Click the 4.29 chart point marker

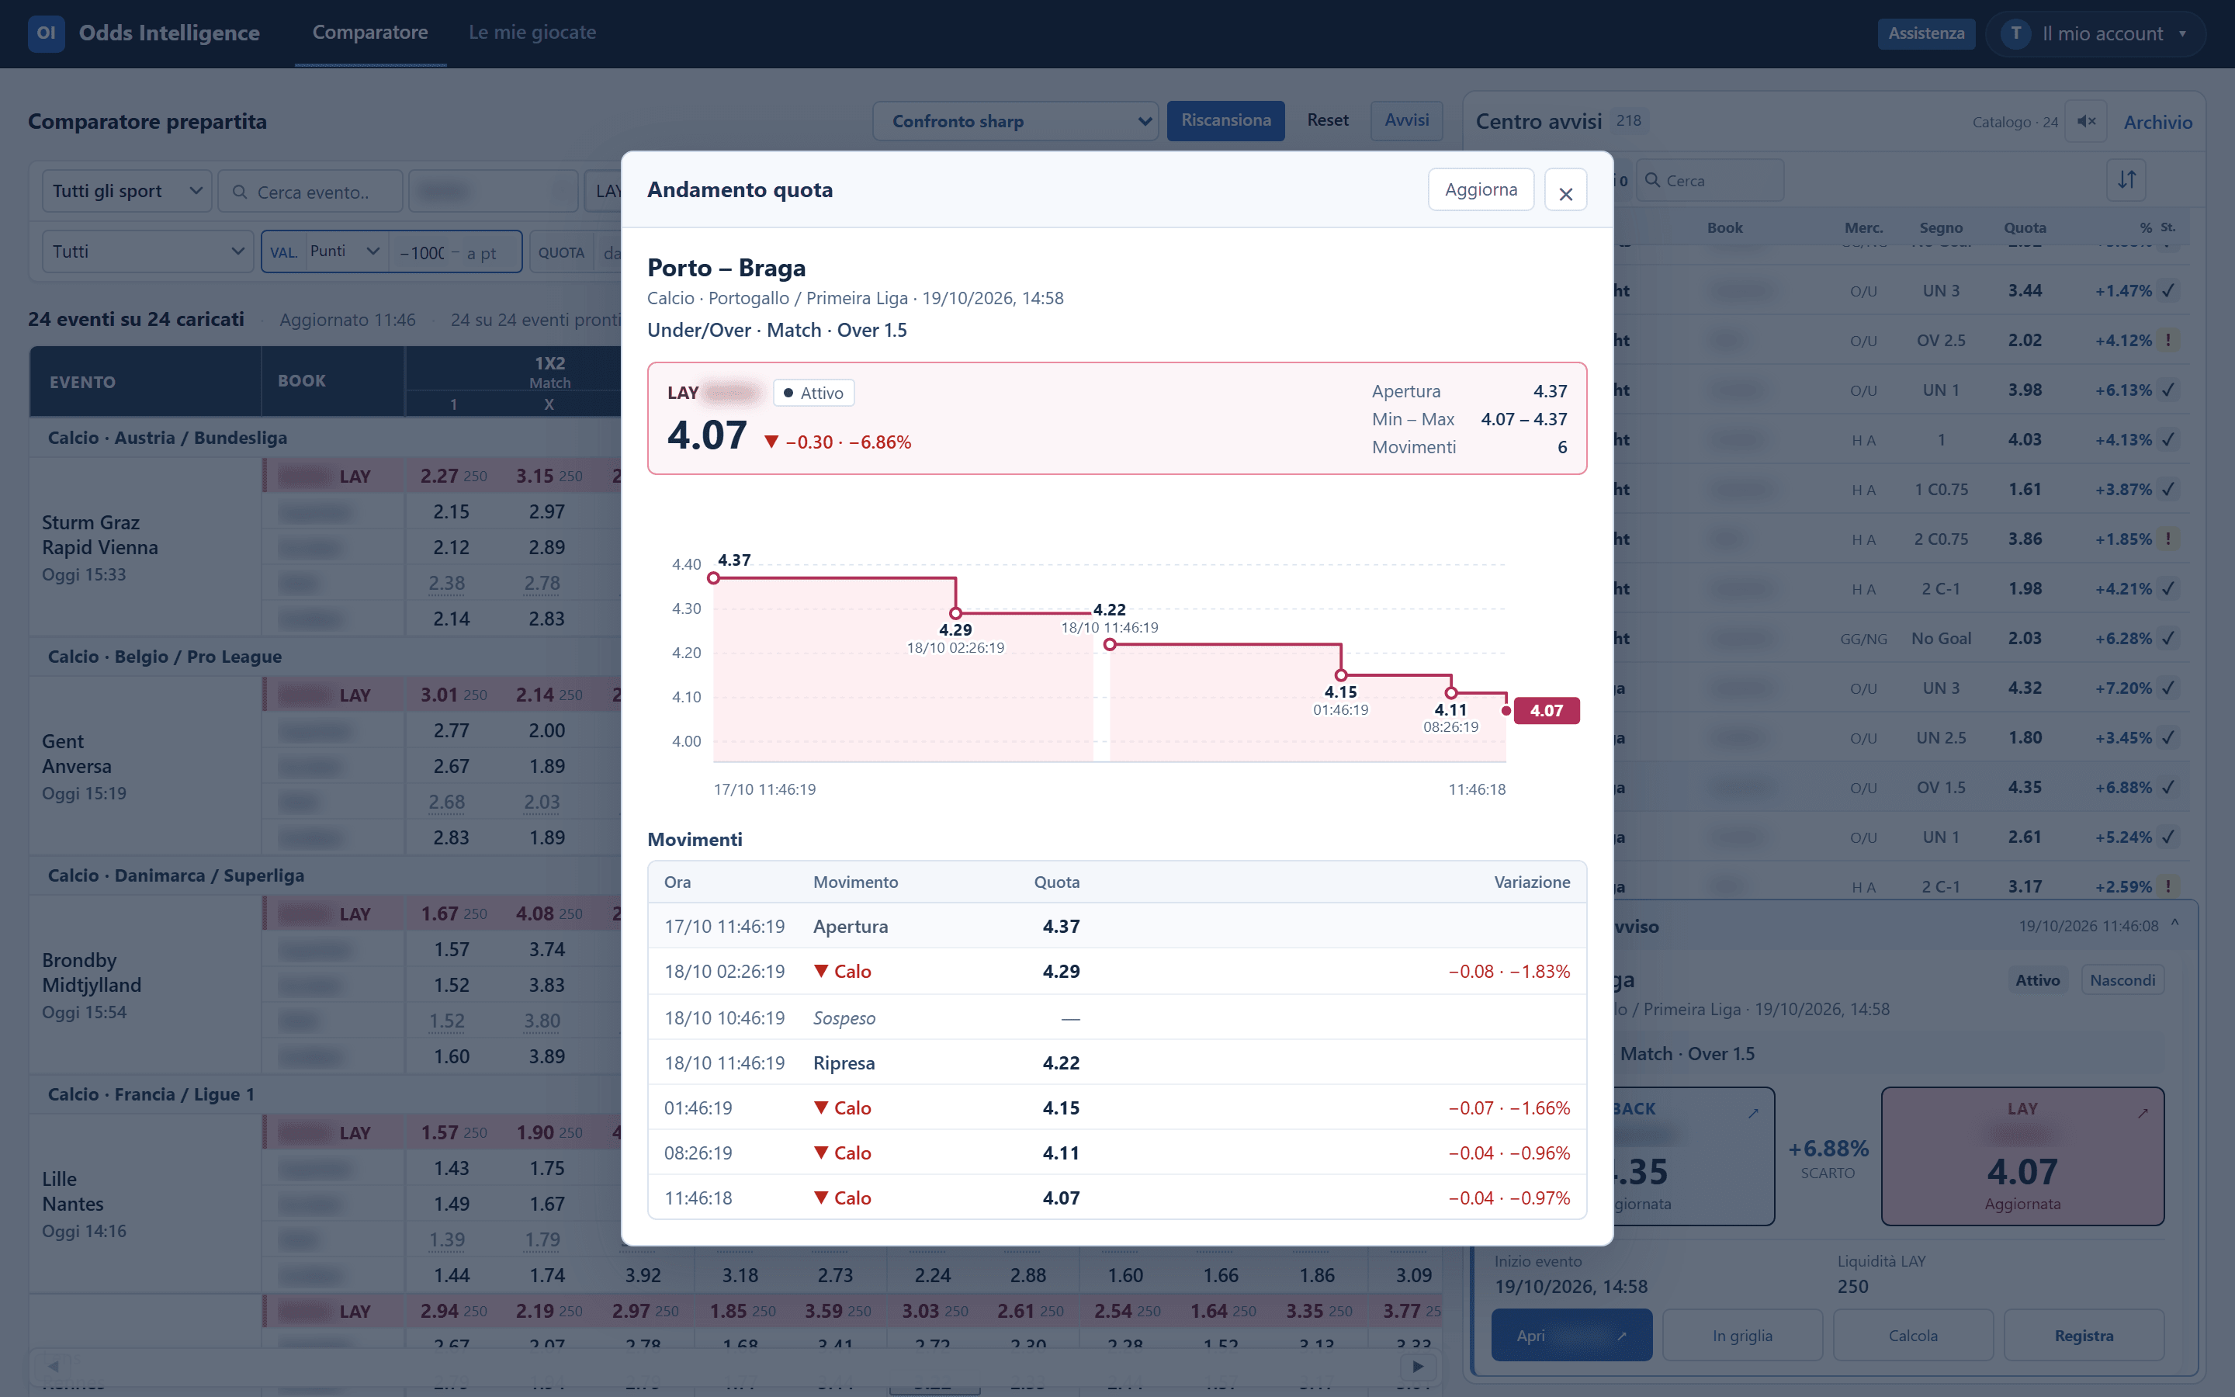956,613
